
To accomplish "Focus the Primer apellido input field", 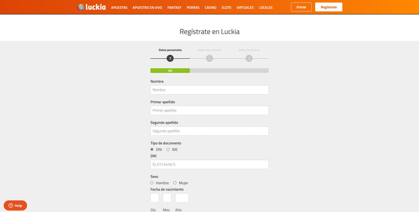I will (209, 111).
